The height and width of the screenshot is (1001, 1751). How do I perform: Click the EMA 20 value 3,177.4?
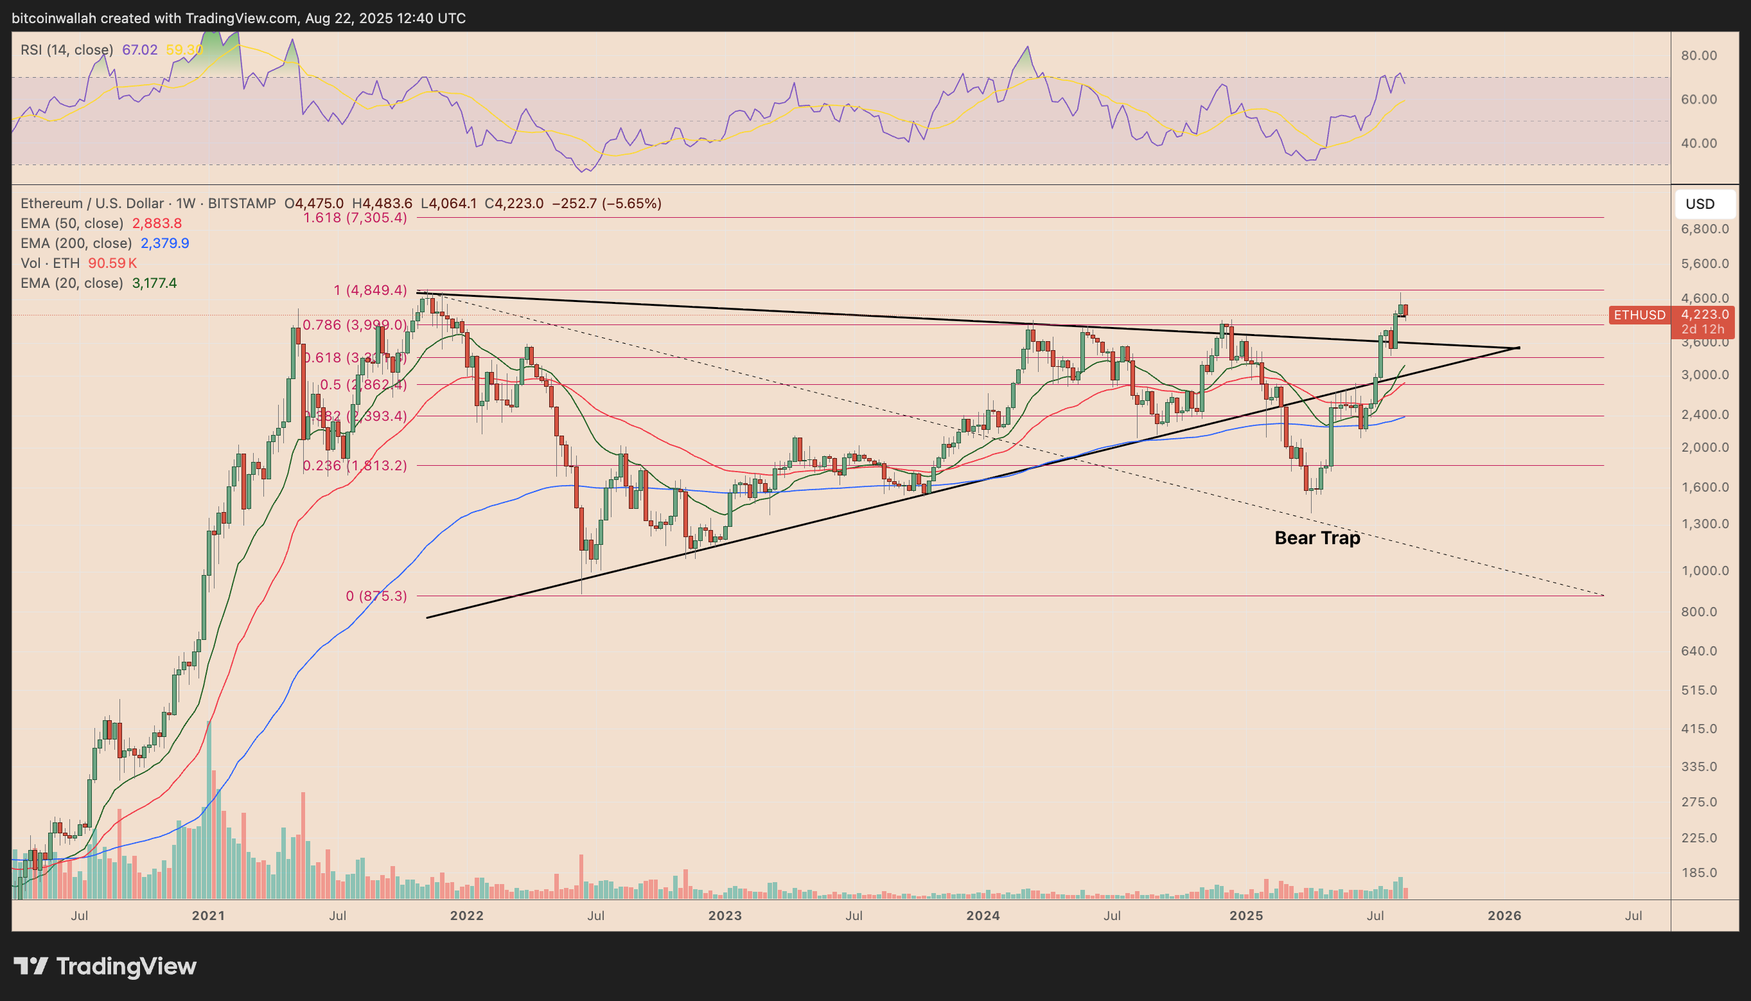[154, 283]
